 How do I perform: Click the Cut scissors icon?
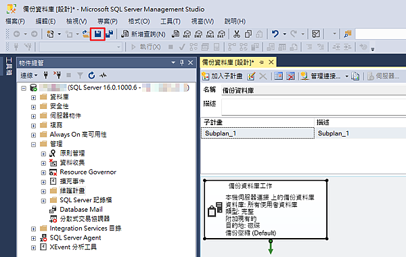click(237, 34)
